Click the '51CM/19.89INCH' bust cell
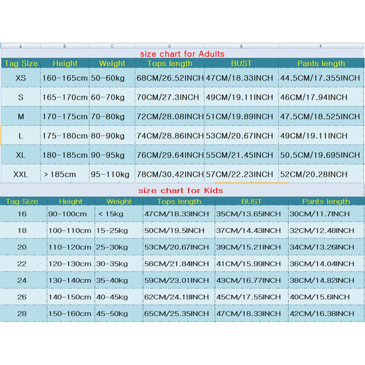 coord(241,116)
